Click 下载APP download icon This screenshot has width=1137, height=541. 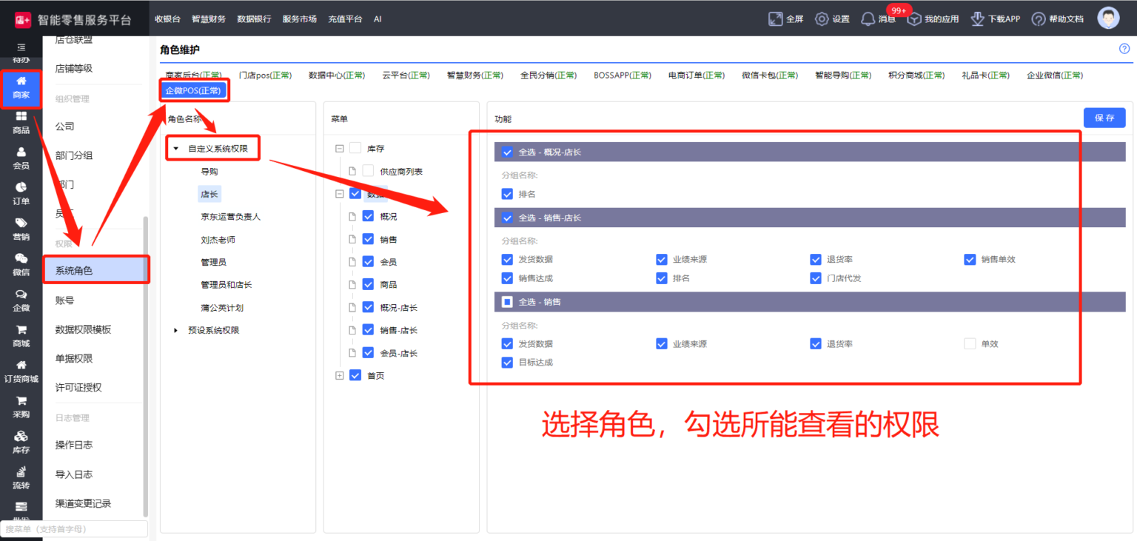[x=977, y=19]
